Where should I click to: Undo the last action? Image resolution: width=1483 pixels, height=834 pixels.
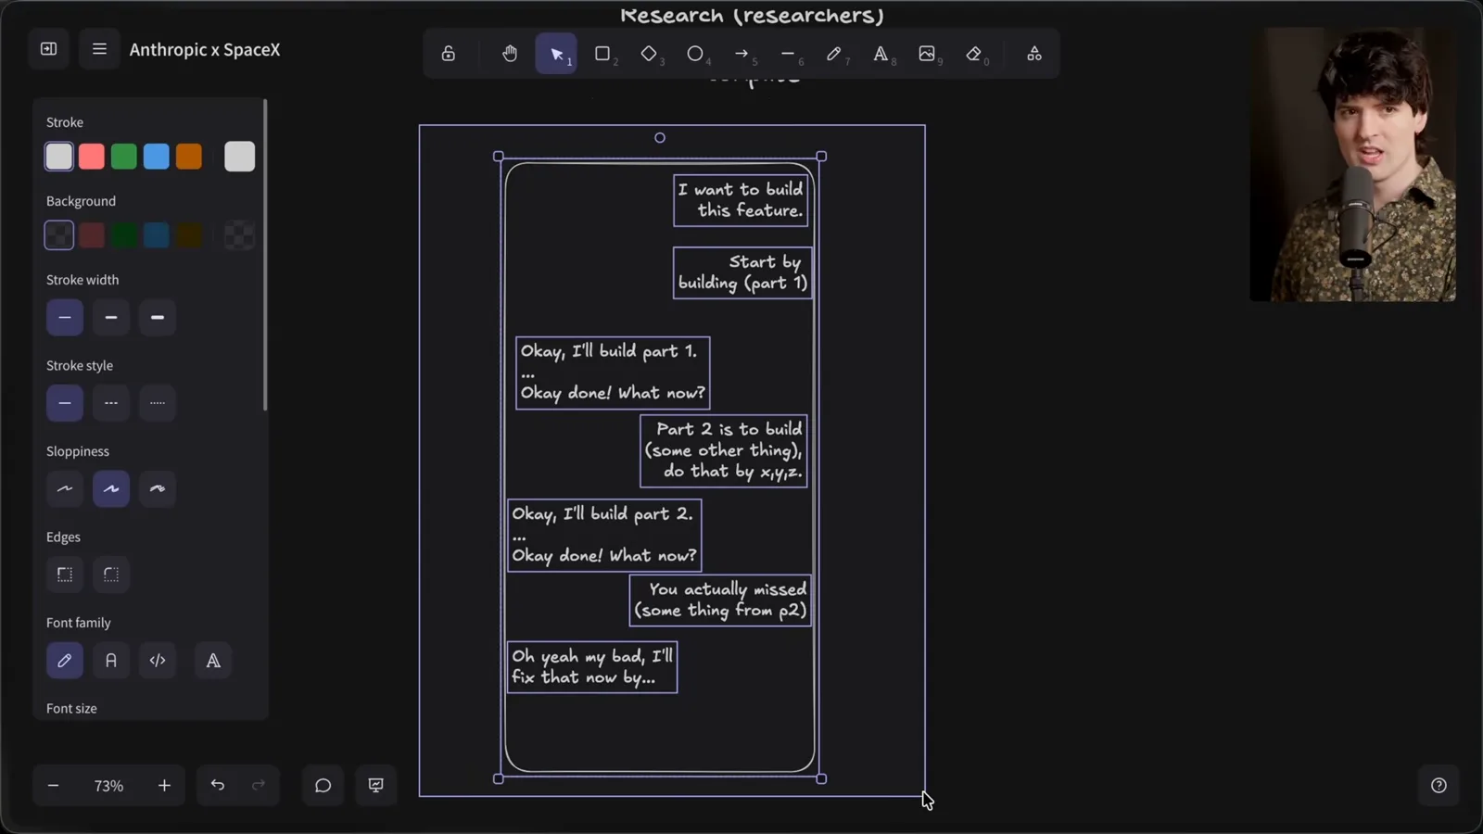(x=218, y=786)
